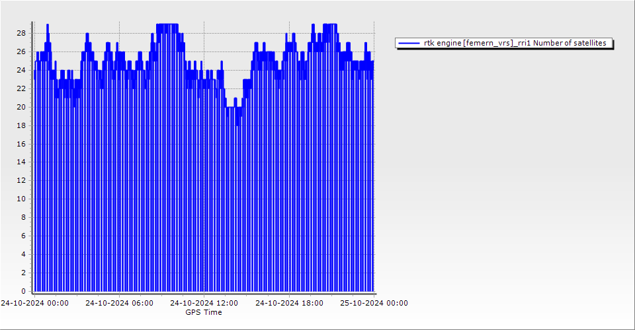Select the y-axis tick label 24
The image size is (635, 330).
21,70
